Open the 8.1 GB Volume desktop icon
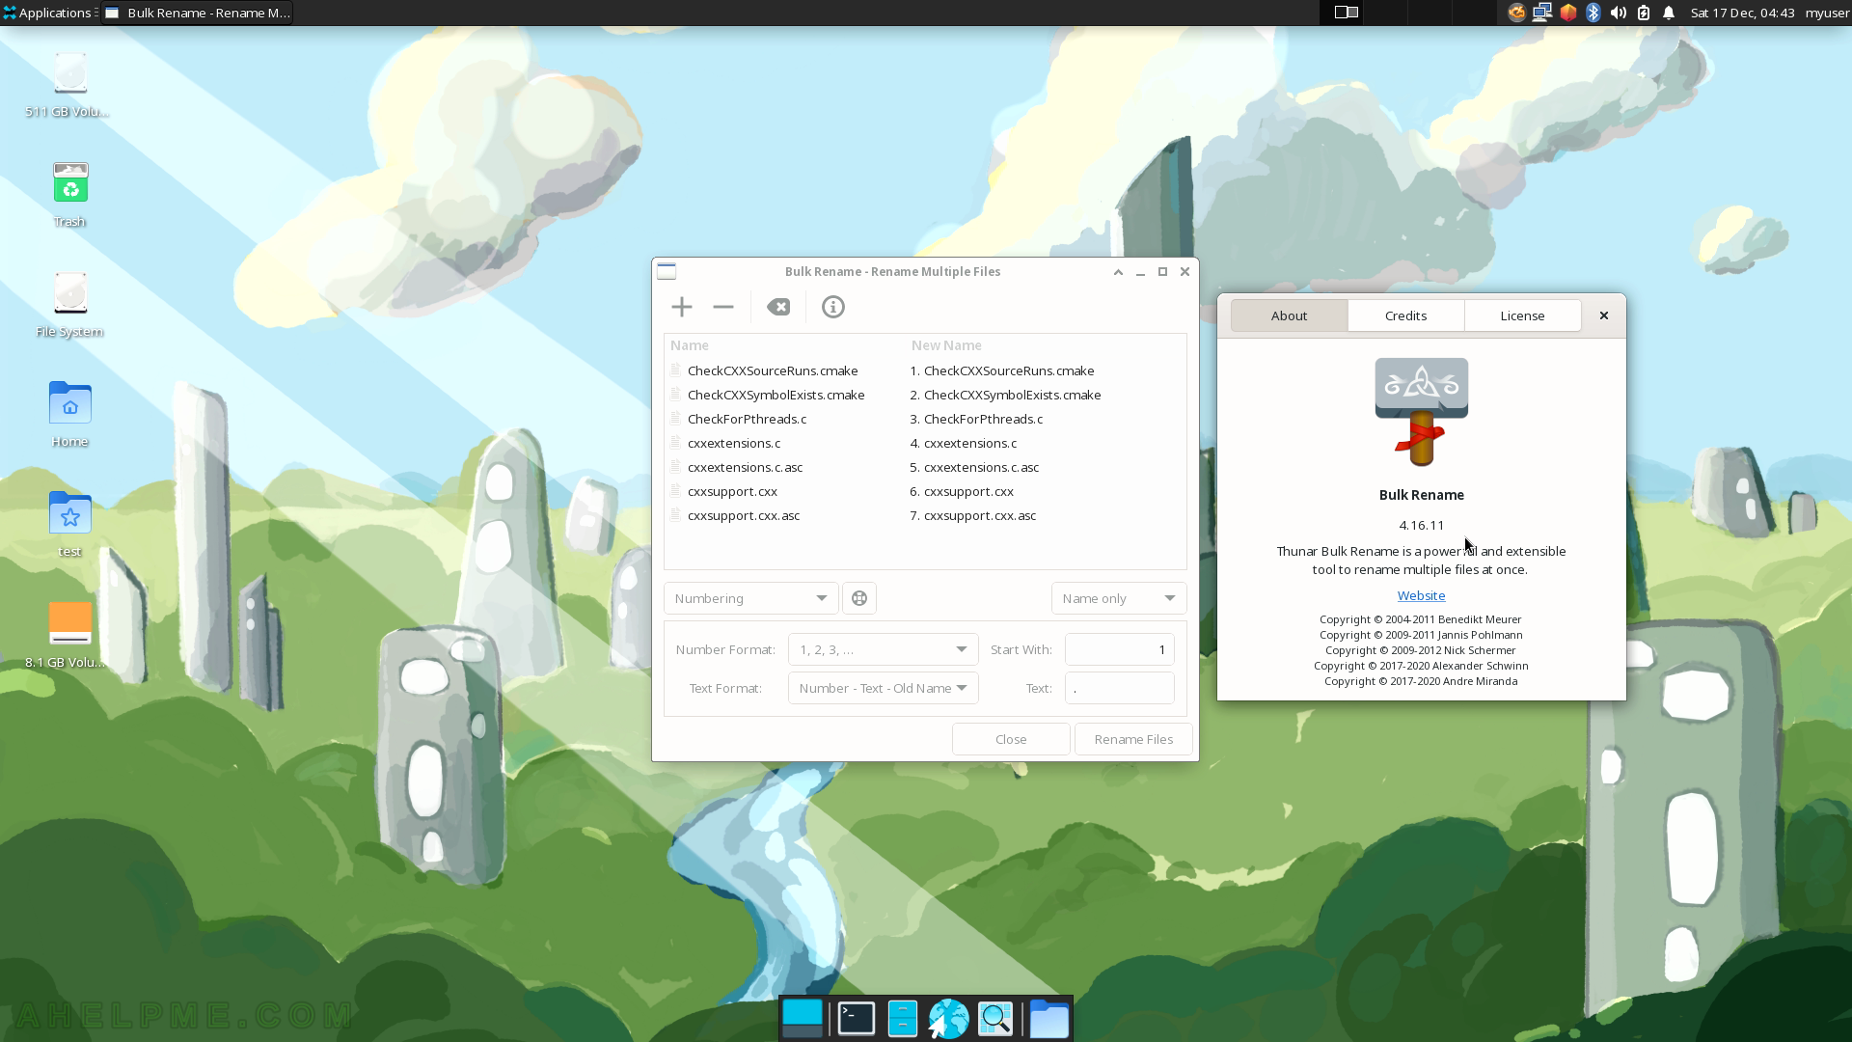Screen dimensions: 1852x1042 click(68, 635)
